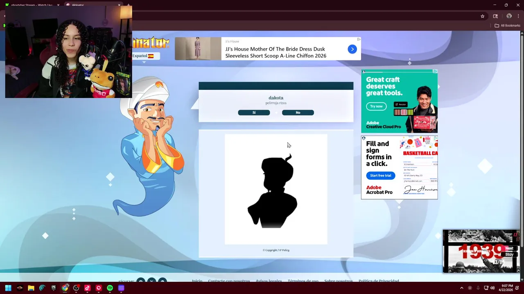Open Epic Games Launcher from the taskbar

coord(54,288)
